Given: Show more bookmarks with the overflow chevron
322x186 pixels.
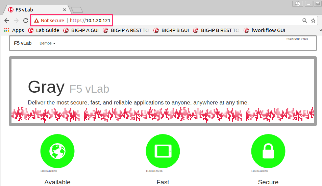Looking at the screenshot, I should (320, 30).
